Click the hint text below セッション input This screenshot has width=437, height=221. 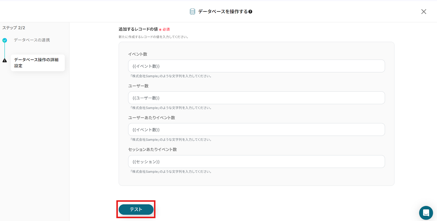tap(171, 172)
